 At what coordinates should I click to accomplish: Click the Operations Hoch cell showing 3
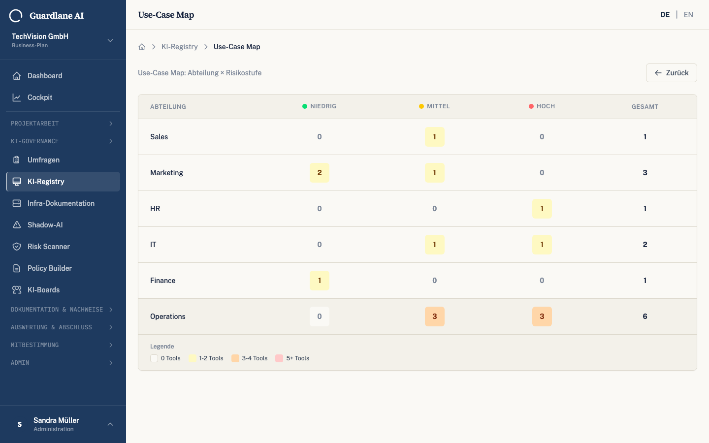(542, 316)
